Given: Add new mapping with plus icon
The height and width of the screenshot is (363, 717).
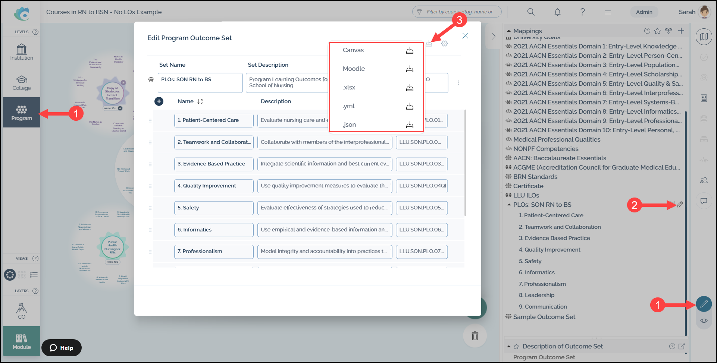Looking at the screenshot, I should (681, 31).
